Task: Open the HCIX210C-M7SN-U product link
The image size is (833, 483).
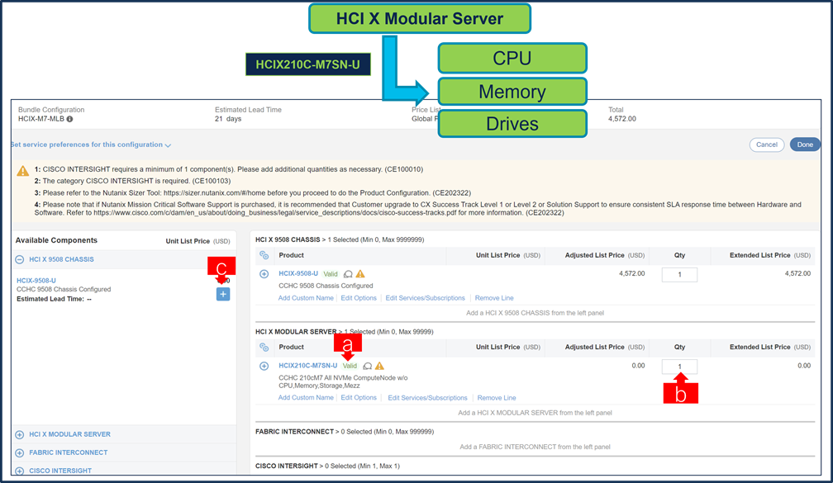Action: click(x=308, y=365)
